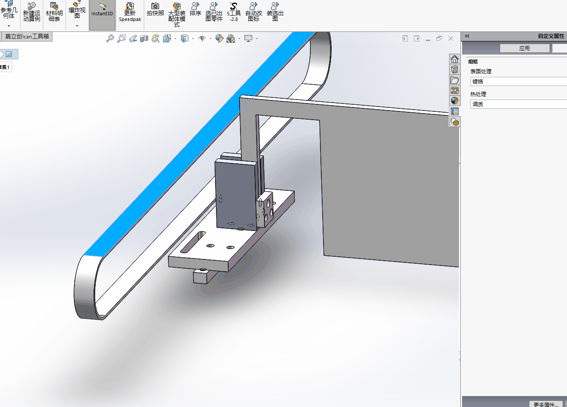Click the Edit Appearance icon in view toolbar
Image resolution: width=567 pixels, height=407 pixels.
click(x=219, y=38)
